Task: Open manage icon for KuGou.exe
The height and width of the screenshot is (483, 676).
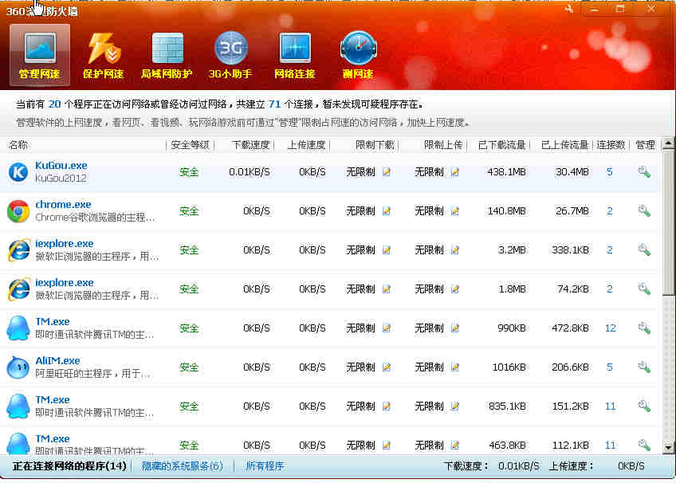Action: (x=644, y=172)
